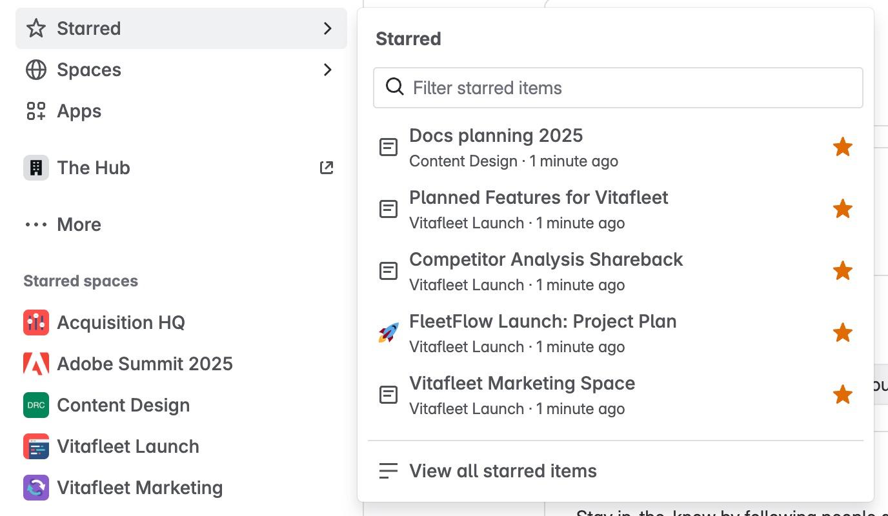Click View all starred items
Screen dimensions: 888x516
pyautogui.click(x=503, y=471)
